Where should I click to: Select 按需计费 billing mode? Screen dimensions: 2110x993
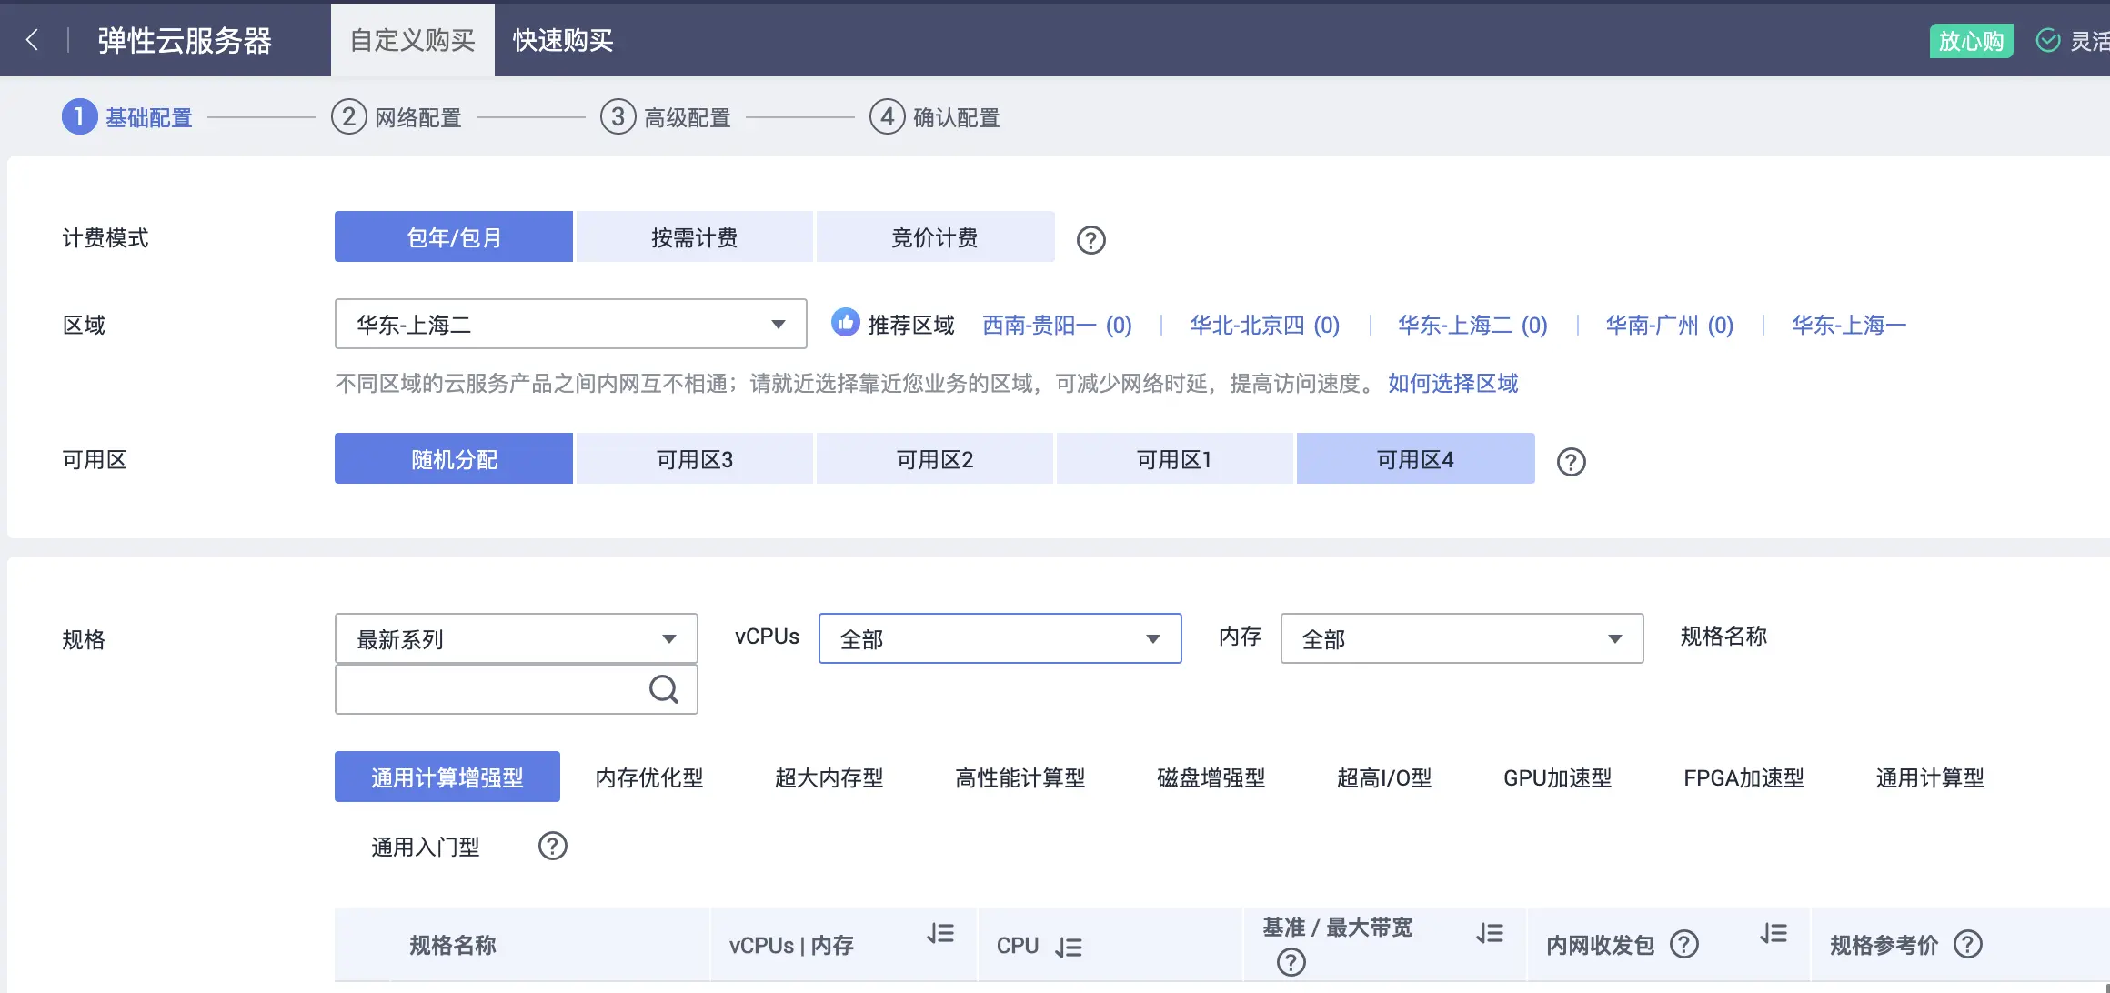point(694,236)
